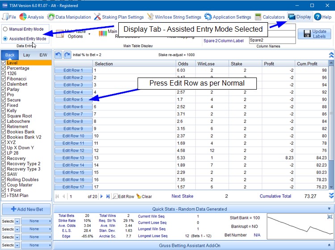Click the Spare2 column label input field
The height and width of the screenshot is (250, 335).
point(272,40)
